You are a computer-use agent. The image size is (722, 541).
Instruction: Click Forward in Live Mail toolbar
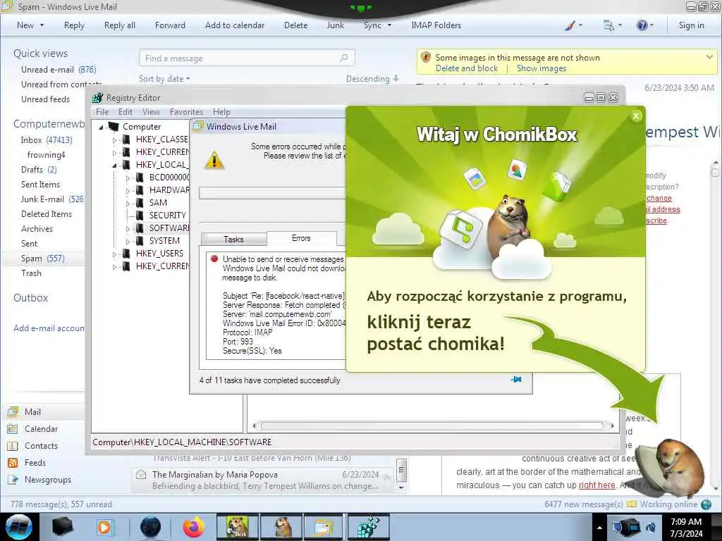(x=170, y=25)
